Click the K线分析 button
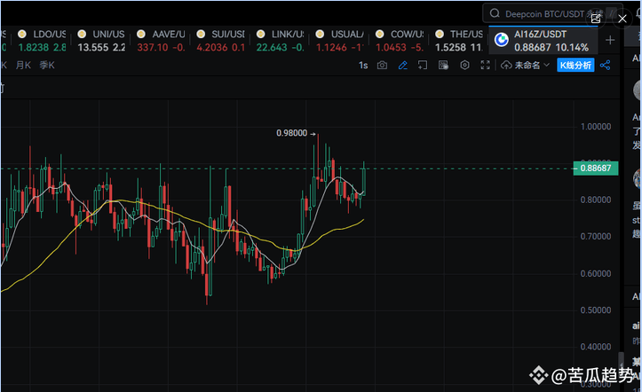642x392 pixels. coord(575,66)
